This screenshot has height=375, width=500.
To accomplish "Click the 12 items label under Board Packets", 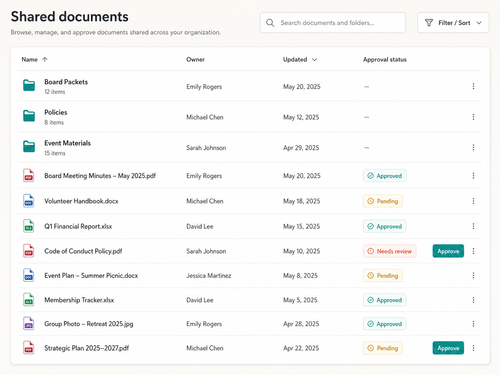I will 55,92.
